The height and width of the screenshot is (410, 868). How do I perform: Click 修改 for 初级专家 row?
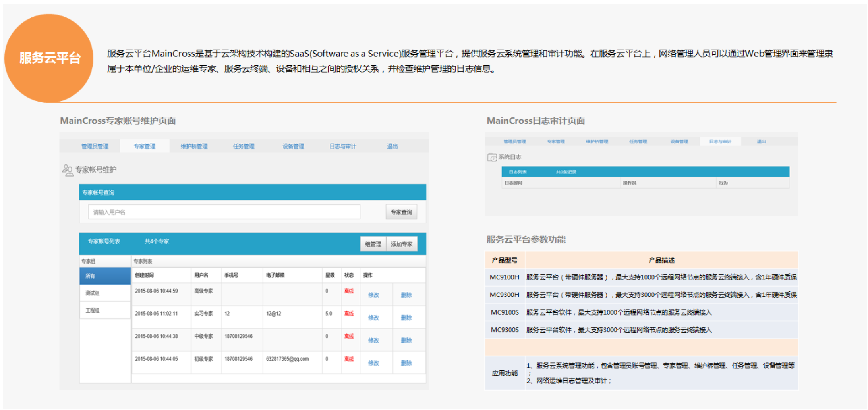(373, 363)
